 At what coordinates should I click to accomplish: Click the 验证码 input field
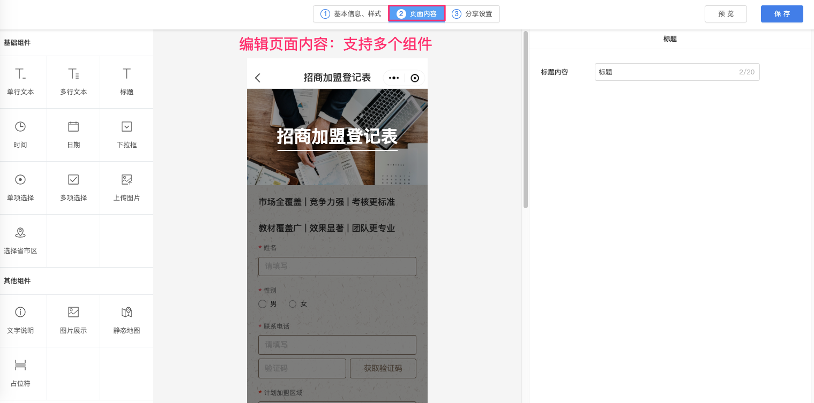pos(302,368)
